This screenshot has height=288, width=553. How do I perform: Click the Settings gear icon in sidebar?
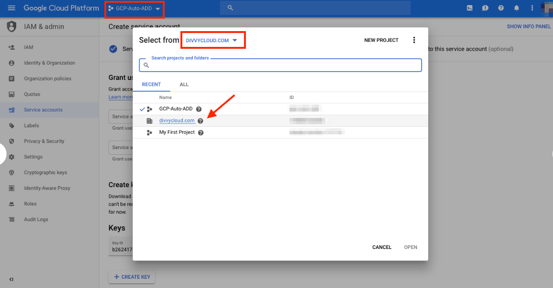coord(12,157)
